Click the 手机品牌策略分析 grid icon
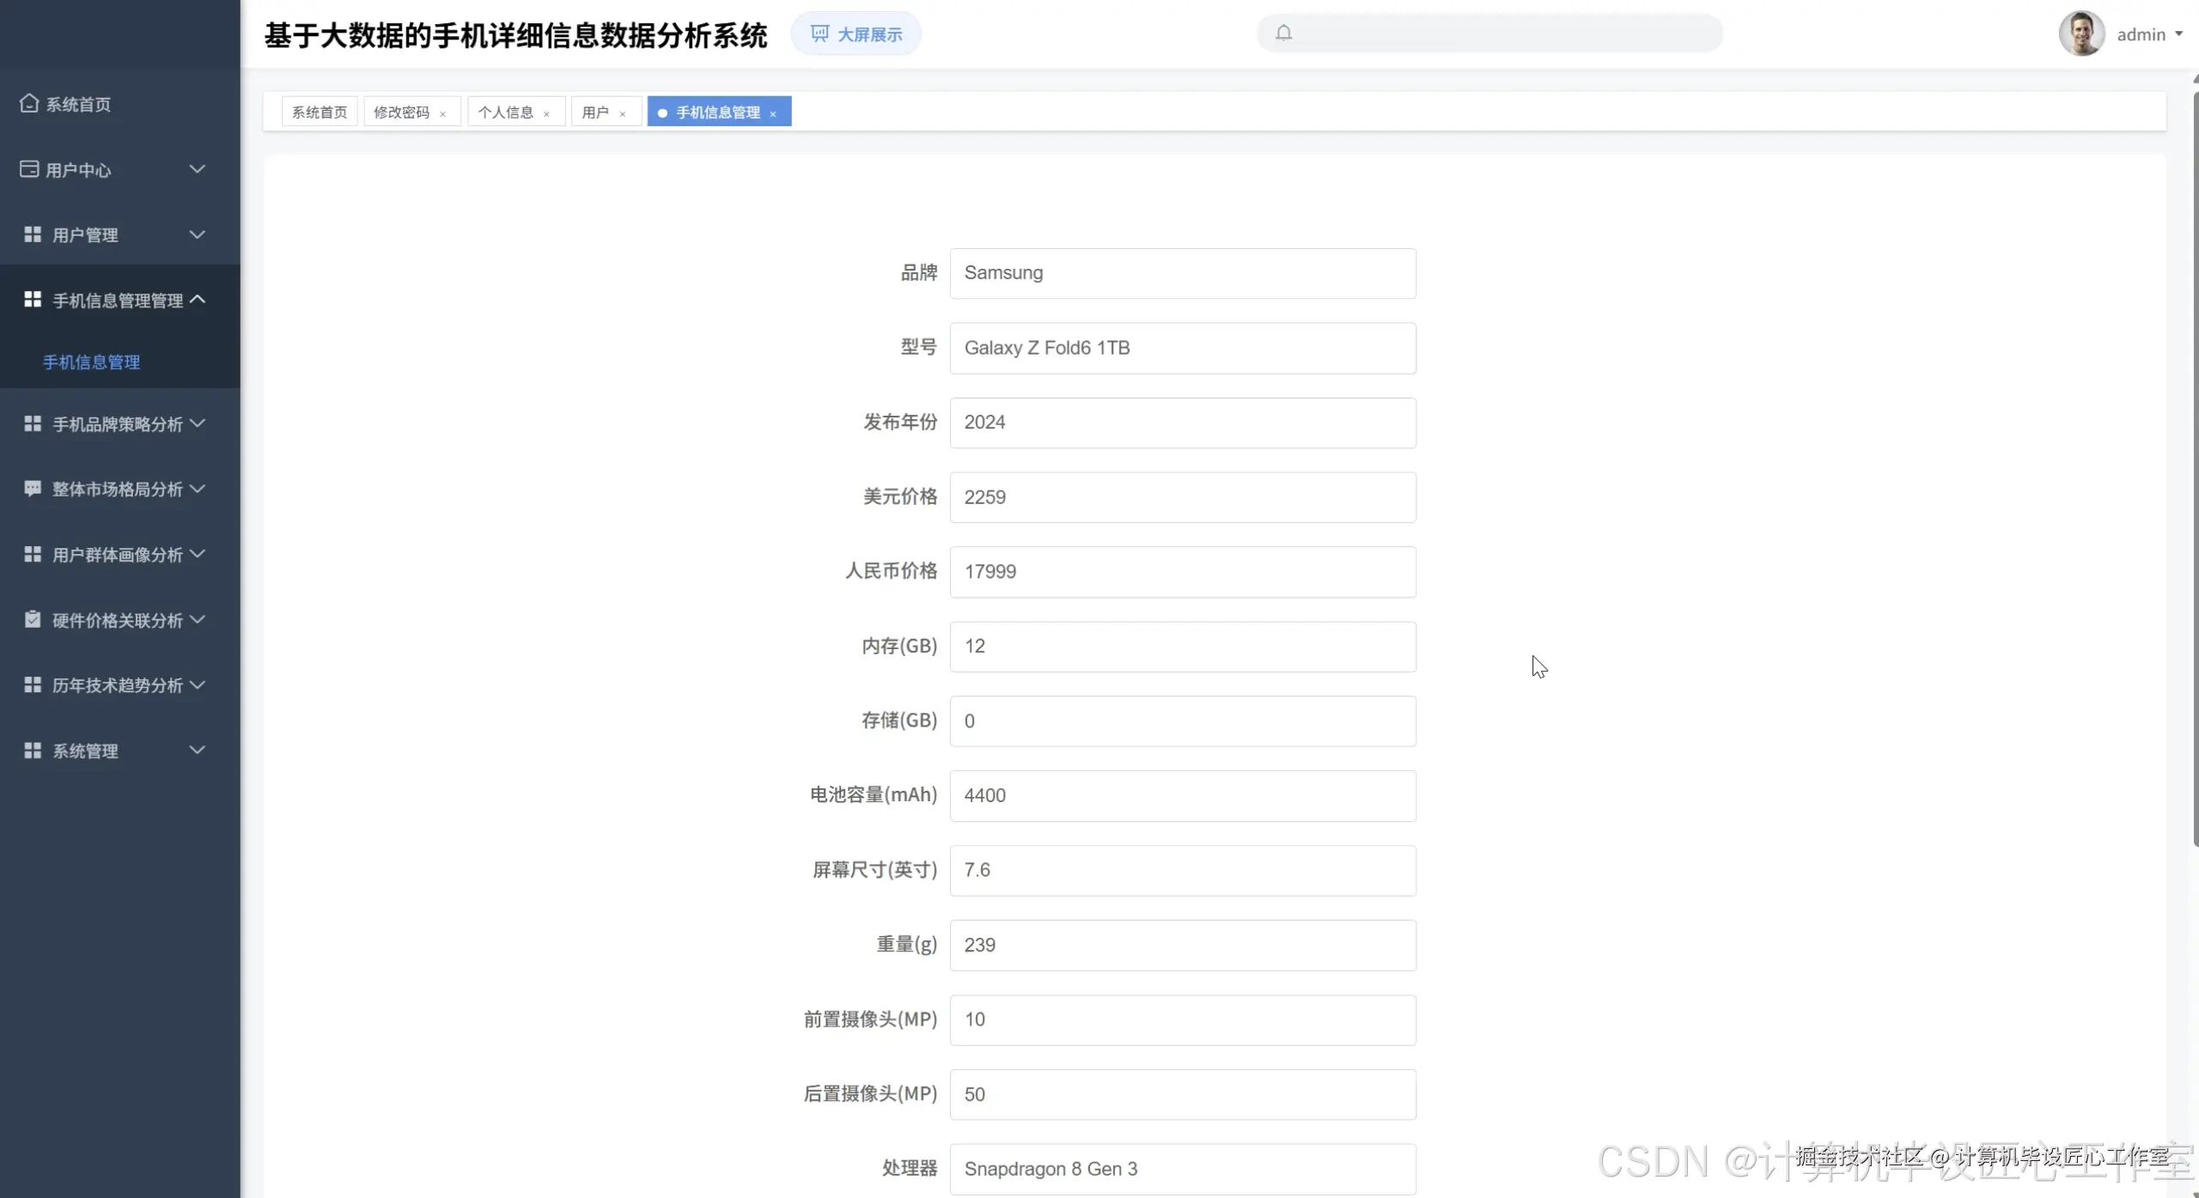The height and width of the screenshot is (1198, 2199). point(33,423)
